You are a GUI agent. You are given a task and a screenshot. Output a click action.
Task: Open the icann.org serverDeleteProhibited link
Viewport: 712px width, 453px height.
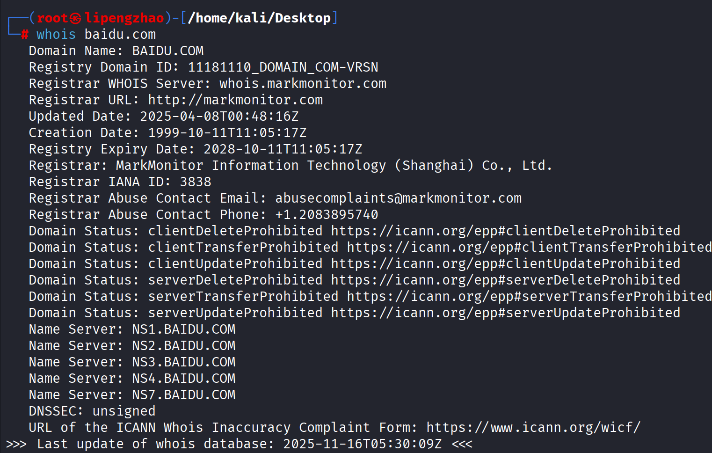505,280
